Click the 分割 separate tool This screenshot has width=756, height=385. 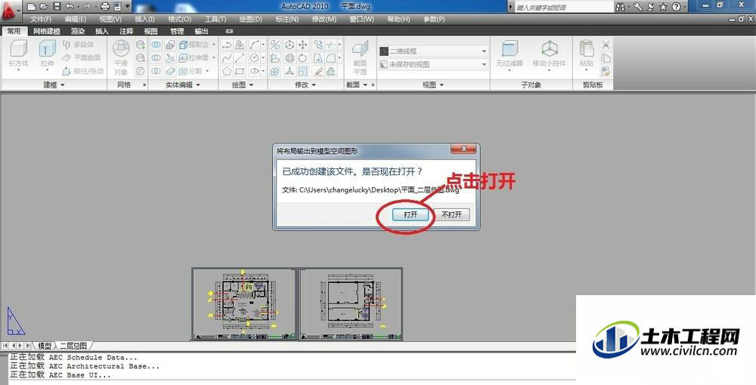tap(191, 71)
